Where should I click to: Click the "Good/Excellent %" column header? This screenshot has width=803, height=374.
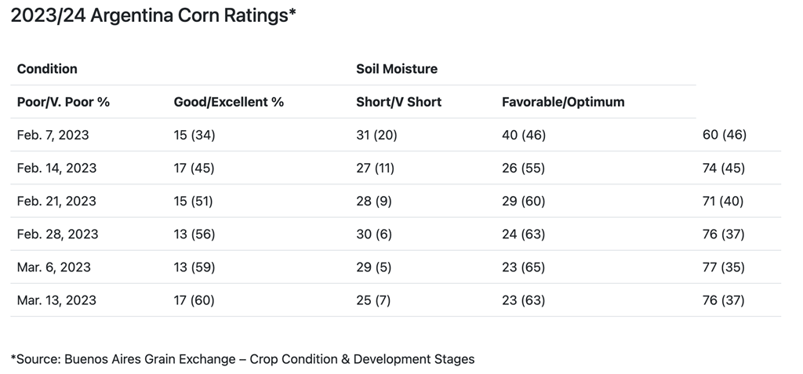(x=228, y=102)
